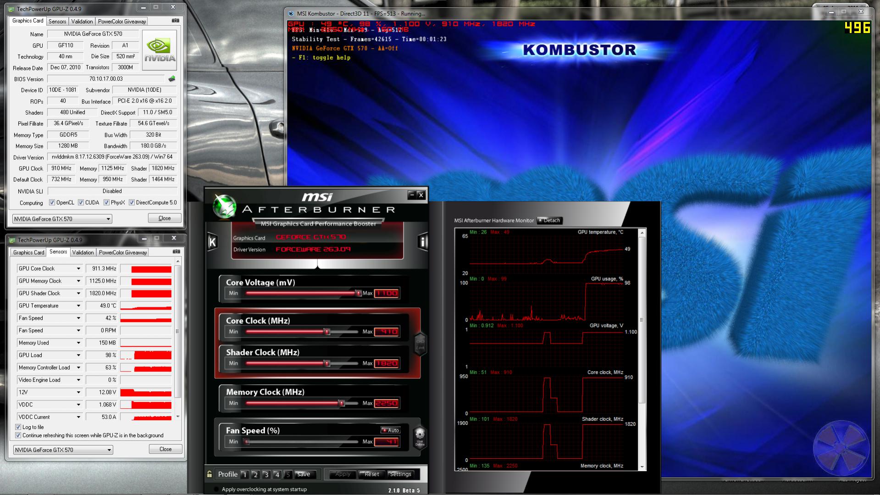Toggle Auto fan speed in Afterburner
This screenshot has width=880, height=495.
tap(391, 430)
